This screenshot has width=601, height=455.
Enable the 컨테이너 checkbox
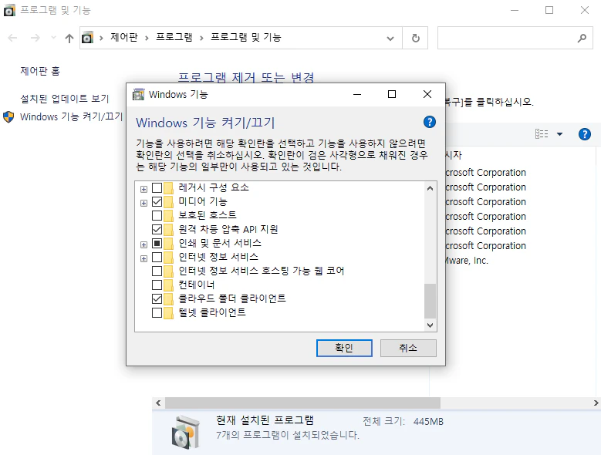click(x=157, y=285)
